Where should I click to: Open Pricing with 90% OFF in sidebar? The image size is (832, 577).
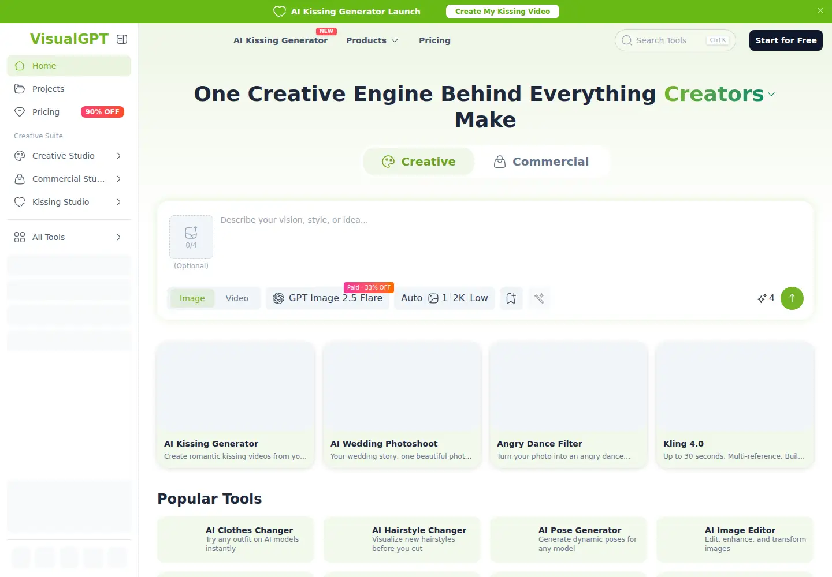(69, 112)
